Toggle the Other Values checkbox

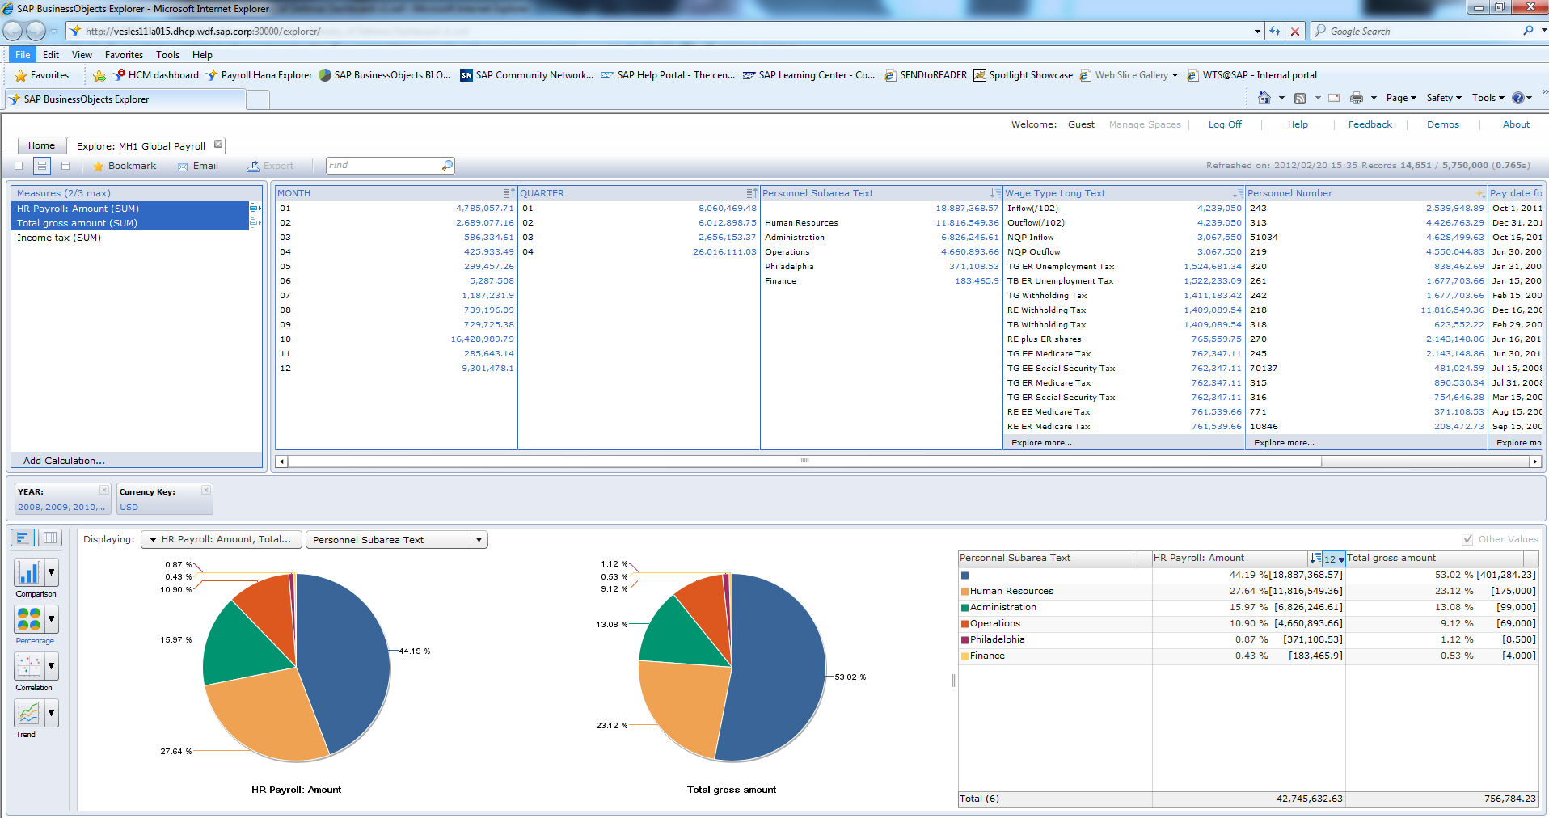coord(1467,539)
